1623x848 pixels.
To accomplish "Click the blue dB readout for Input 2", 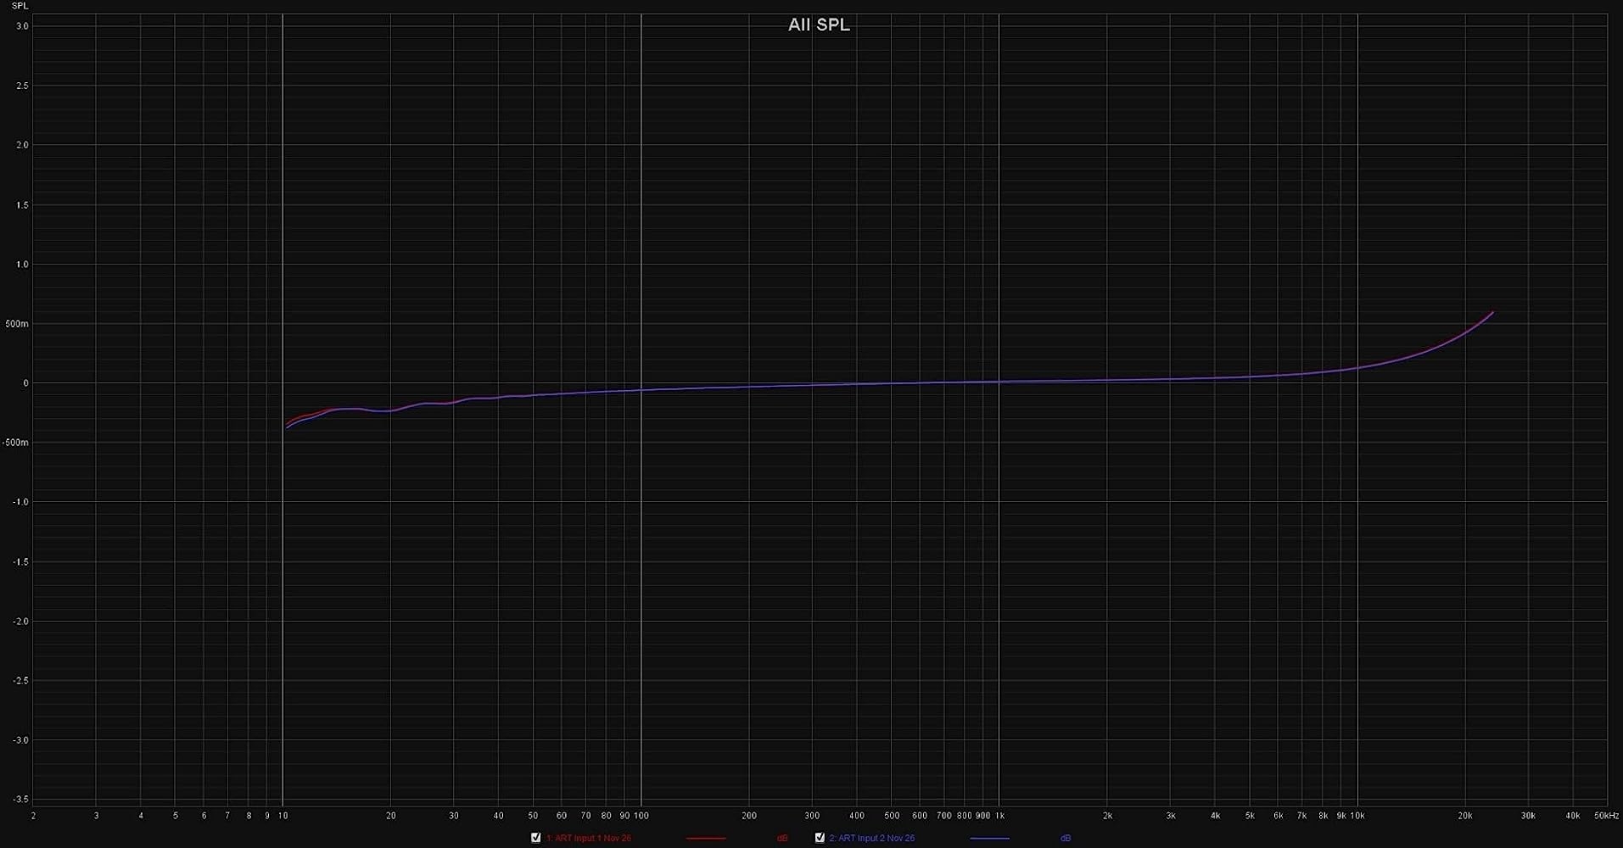I will 1065,838.
